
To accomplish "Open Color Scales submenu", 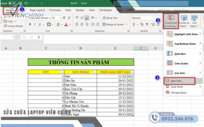I will 184,63.
